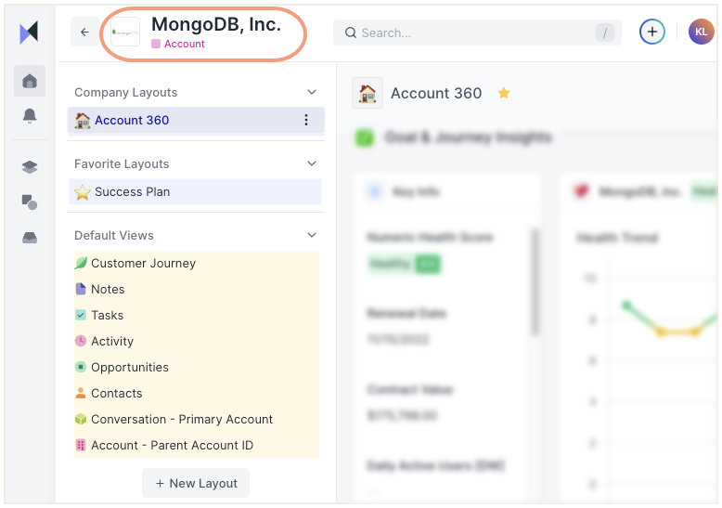Screen dimensions: 722x508
Task: Click the magnifier icon in search bar
Action: point(351,33)
